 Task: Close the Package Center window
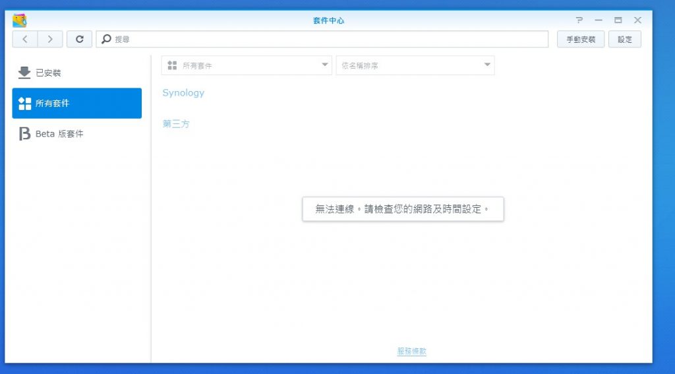click(x=637, y=20)
